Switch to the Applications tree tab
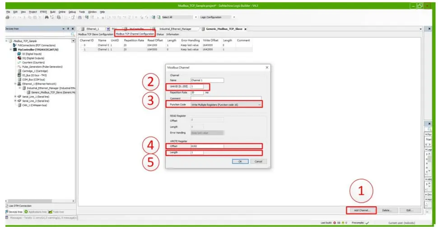The width and height of the screenshot is (438, 229). point(36,212)
